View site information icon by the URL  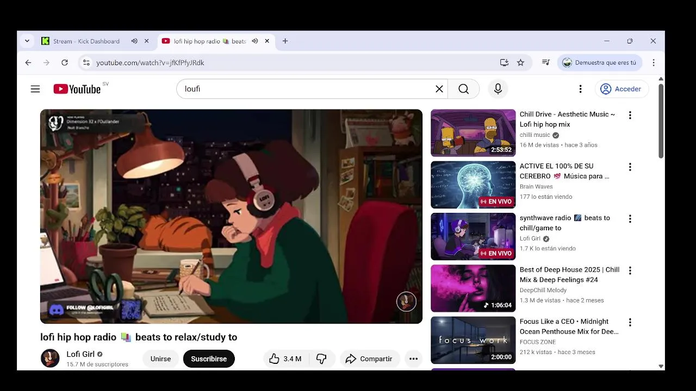pyautogui.click(x=86, y=62)
